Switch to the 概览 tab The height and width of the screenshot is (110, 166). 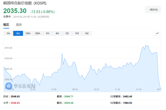pyautogui.click(x=6, y=25)
